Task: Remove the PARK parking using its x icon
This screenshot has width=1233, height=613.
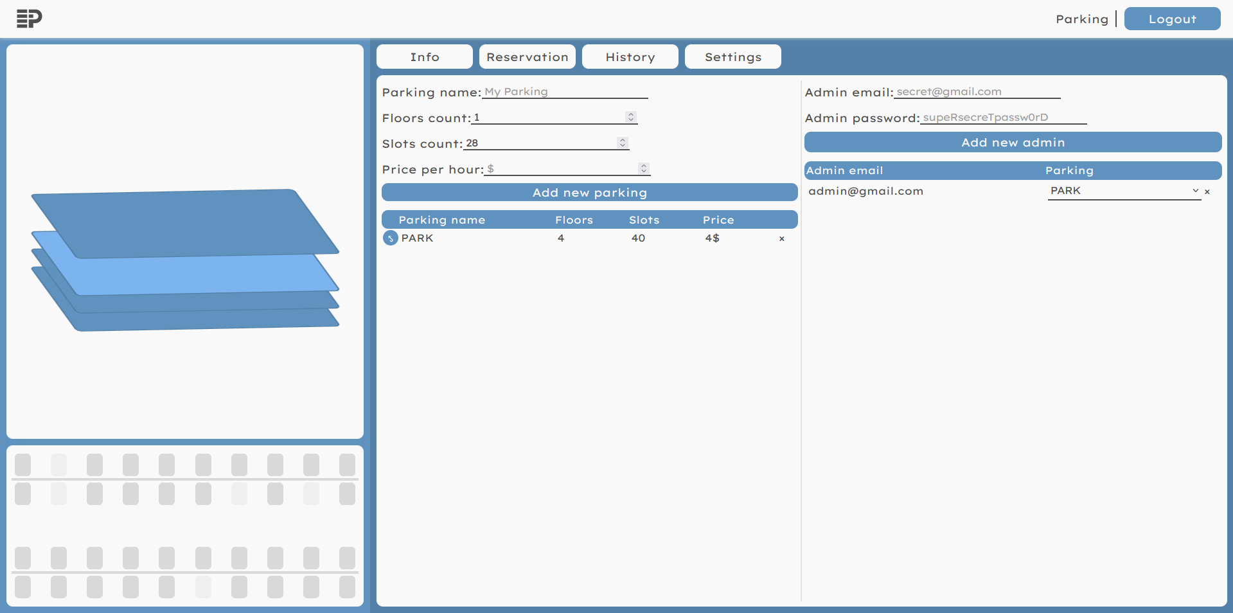Action: click(781, 238)
